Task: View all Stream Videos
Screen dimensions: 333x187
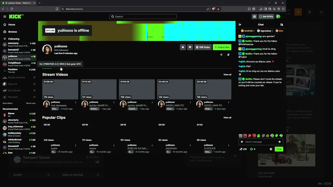Action: click(227, 75)
